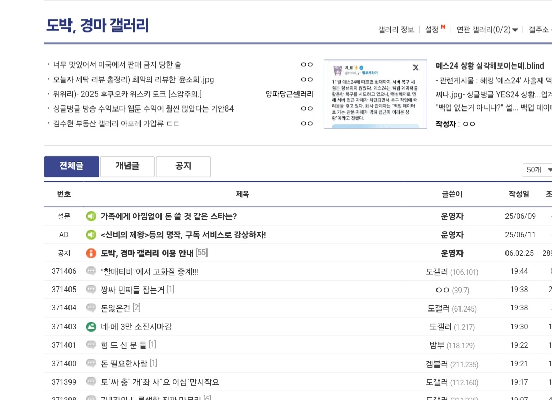Click the X logo in the preview image
Viewport: 552px width, 400px height.
[x=416, y=68]
